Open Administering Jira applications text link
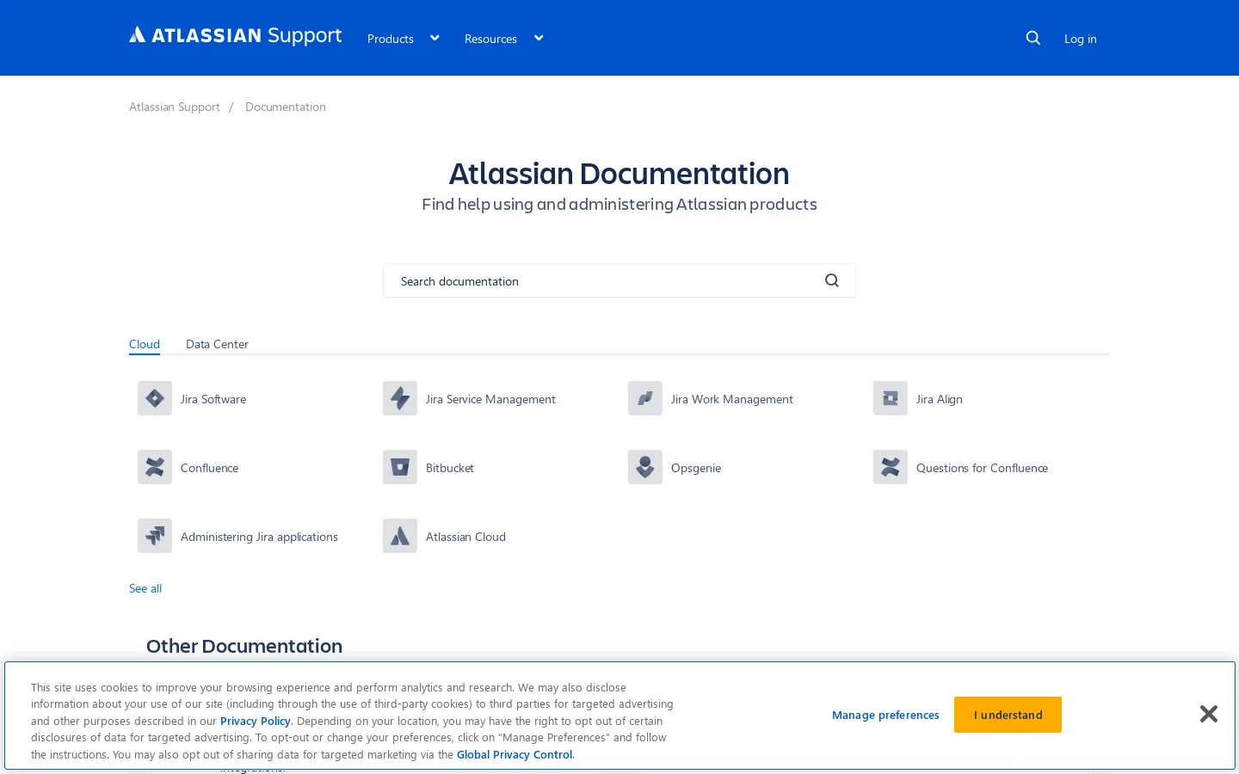The image size is (1239, 774). point(259,537)
